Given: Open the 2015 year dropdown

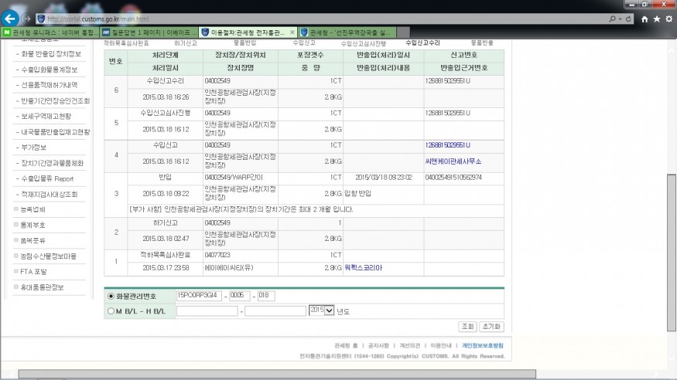Looking at the screenshot, I should 322,310.
